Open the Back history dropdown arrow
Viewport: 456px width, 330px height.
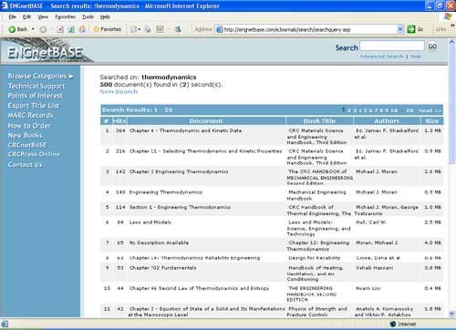click(33, 29)
